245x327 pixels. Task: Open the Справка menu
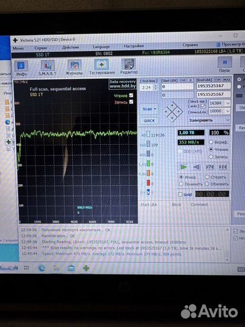[x=190, y=45]
